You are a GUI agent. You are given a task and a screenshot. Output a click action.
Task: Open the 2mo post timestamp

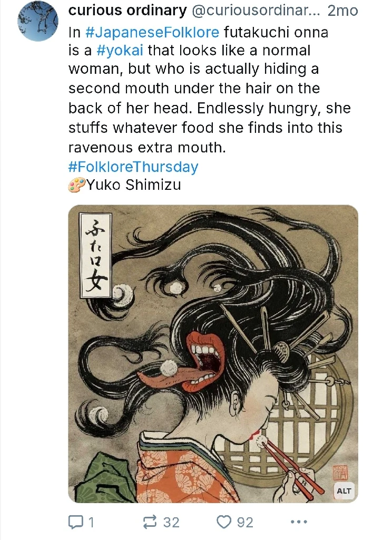pyautogui.click(x=342, y=11)
